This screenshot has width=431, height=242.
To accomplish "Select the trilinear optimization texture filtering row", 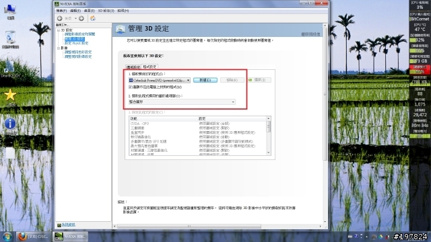I will coord(198,151).
